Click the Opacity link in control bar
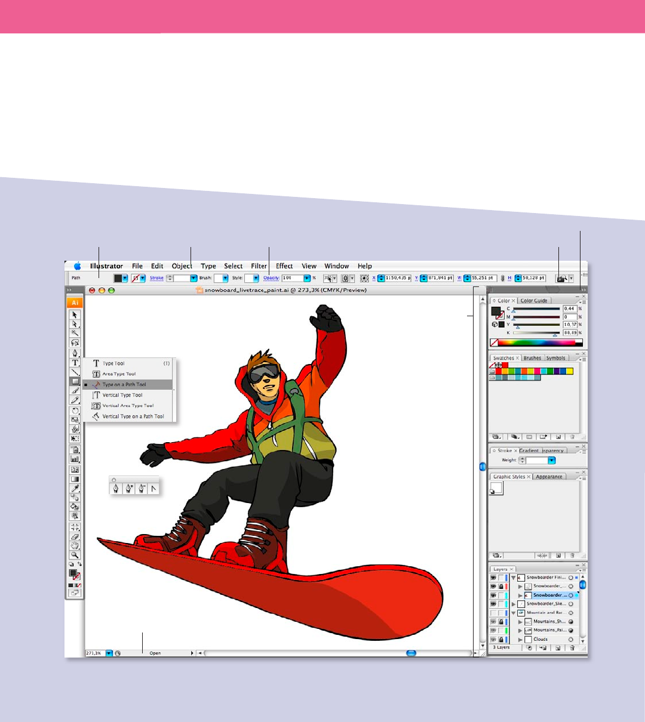 [x=272, y=278]
